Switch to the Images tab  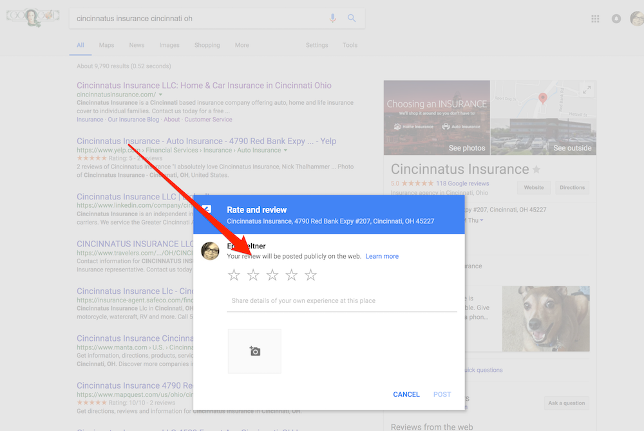(x=169, y=45)
